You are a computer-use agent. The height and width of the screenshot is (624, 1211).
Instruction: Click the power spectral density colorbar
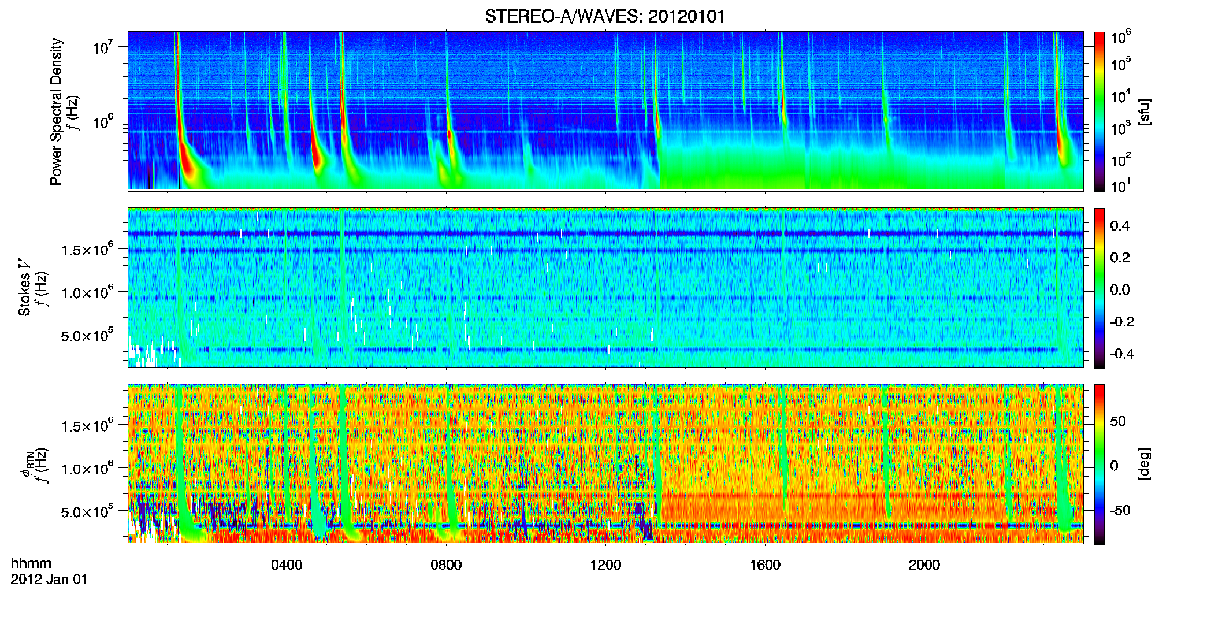click(1099, 112)
